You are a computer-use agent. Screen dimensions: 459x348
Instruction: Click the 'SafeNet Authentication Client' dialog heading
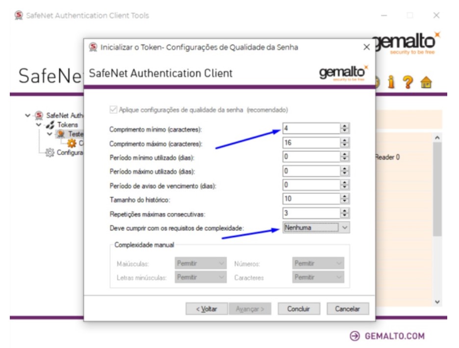coord(161,73)
